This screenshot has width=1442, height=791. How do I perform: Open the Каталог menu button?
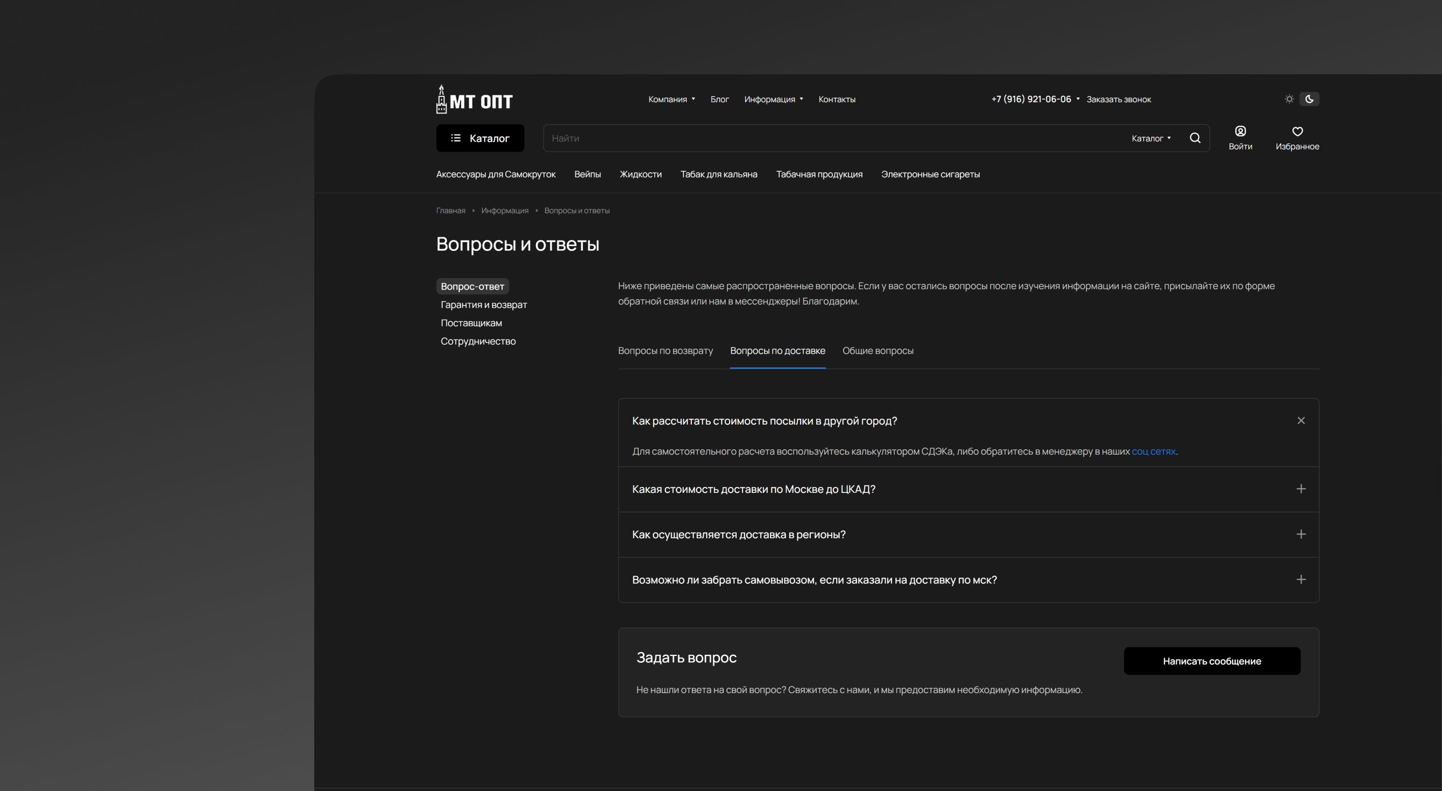[480, 138]
